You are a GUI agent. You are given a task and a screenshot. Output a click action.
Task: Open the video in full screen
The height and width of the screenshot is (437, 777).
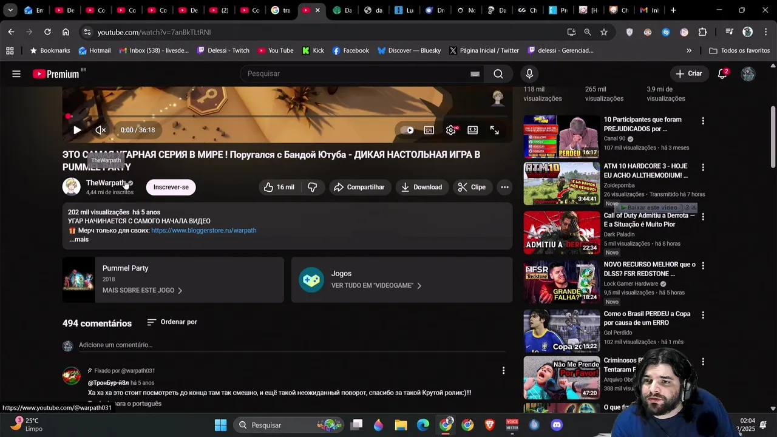[x=495, y=130]
